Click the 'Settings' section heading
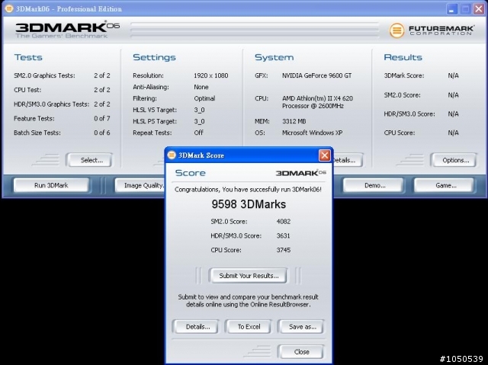Screen dimensions: 488x365 click(154, 57)
